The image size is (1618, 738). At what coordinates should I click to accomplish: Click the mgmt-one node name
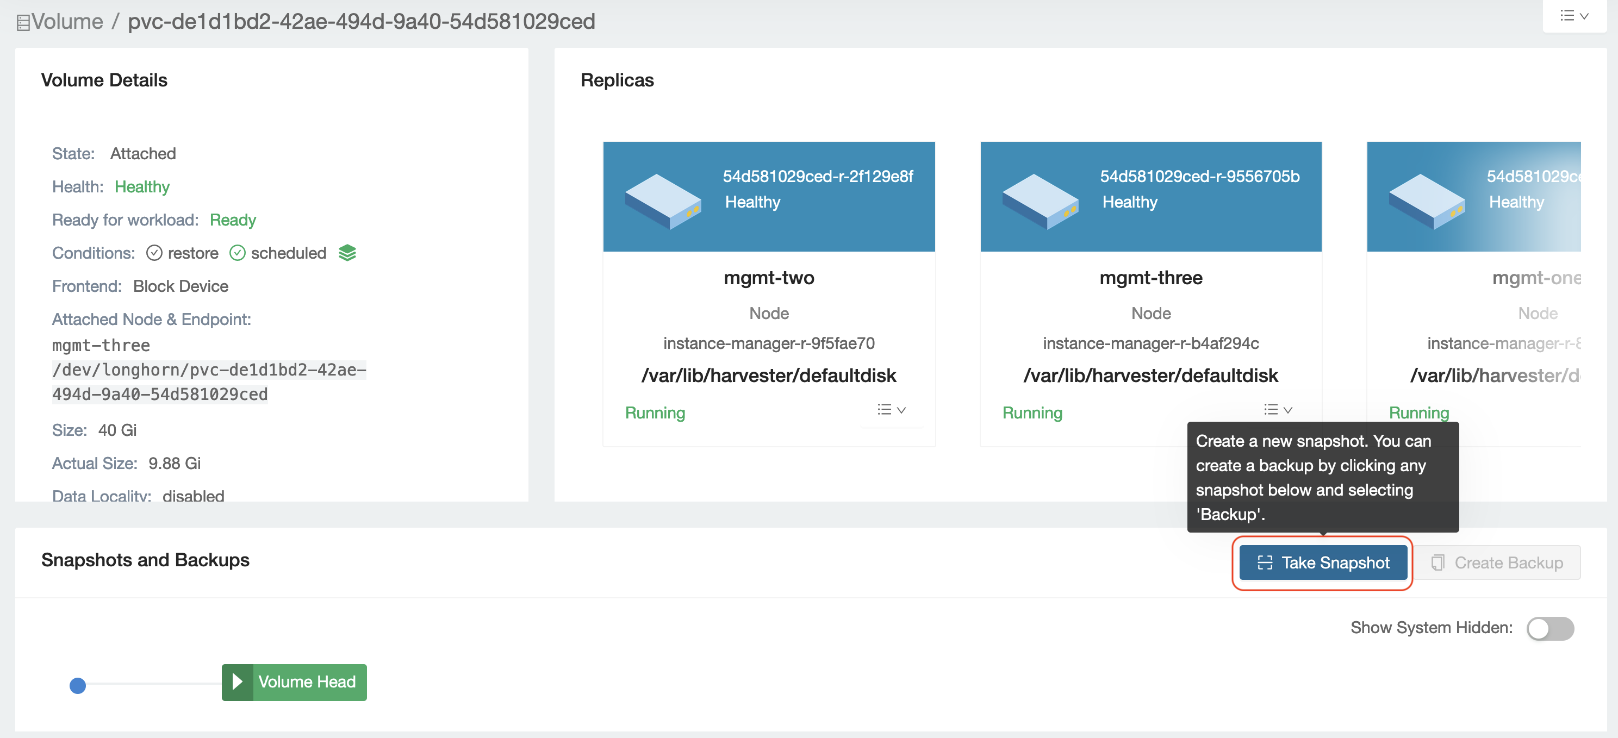pyautogui.click(x=1536, y=277)
